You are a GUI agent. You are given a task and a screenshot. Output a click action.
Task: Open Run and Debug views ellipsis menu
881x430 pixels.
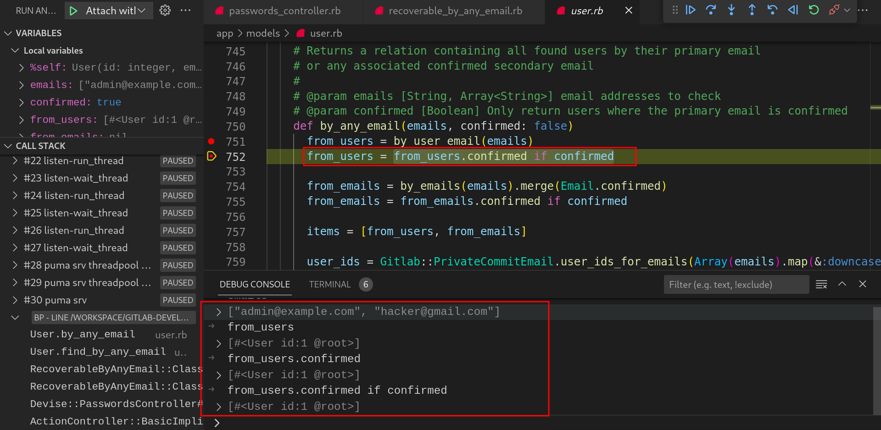tap(186, 11)
